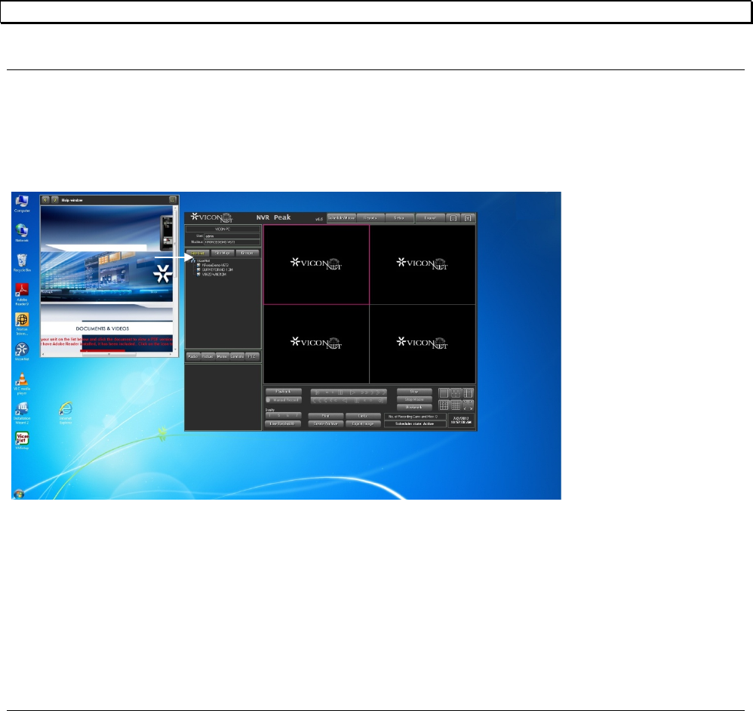Adjust the Quality level selector
Image resolution: width=753 pixels, height=711 pixels.
click(284, 416)
